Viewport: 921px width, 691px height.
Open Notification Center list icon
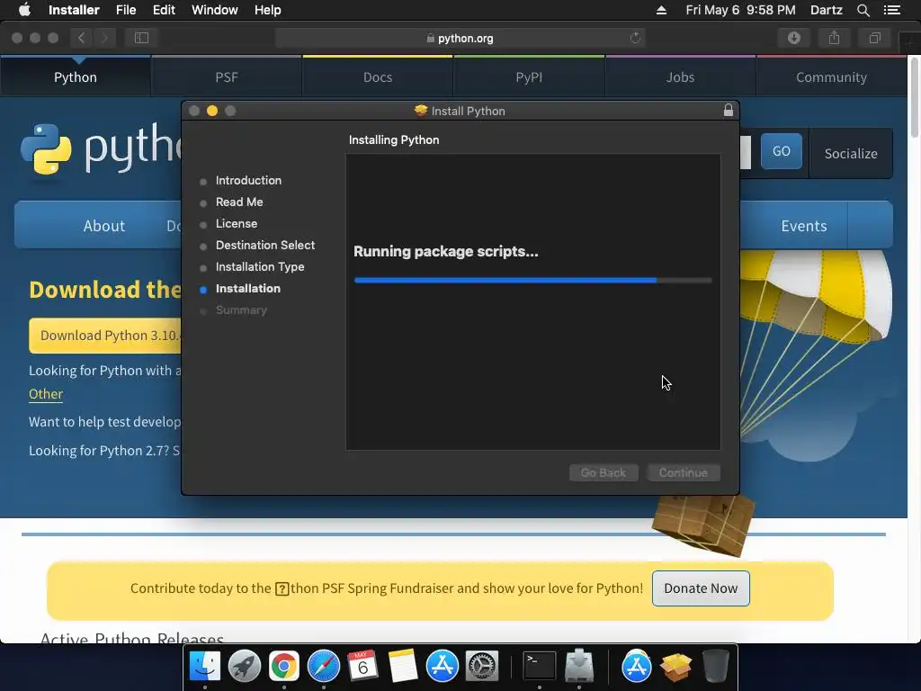(891, 10)
